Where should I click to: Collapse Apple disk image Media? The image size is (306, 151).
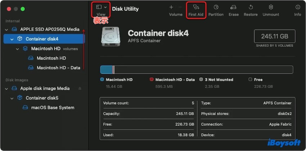[6, 89]
